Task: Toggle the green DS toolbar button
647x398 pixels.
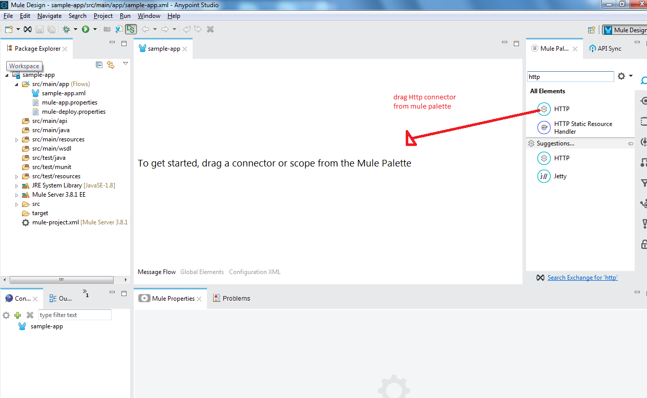Action: tap(131, 30)
